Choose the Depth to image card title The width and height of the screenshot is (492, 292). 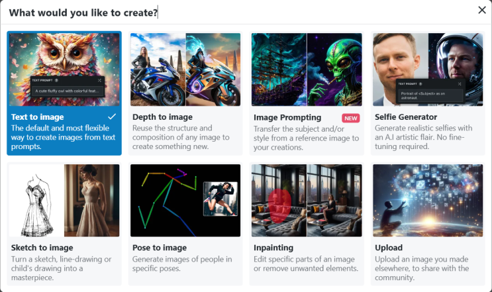pos(162,117)
